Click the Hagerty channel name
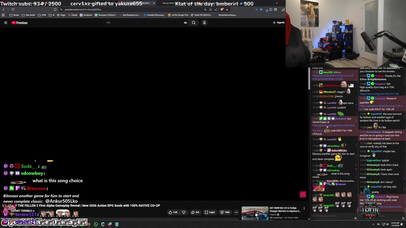Screen dimensions: 406x228 click(x=273, y=214)
